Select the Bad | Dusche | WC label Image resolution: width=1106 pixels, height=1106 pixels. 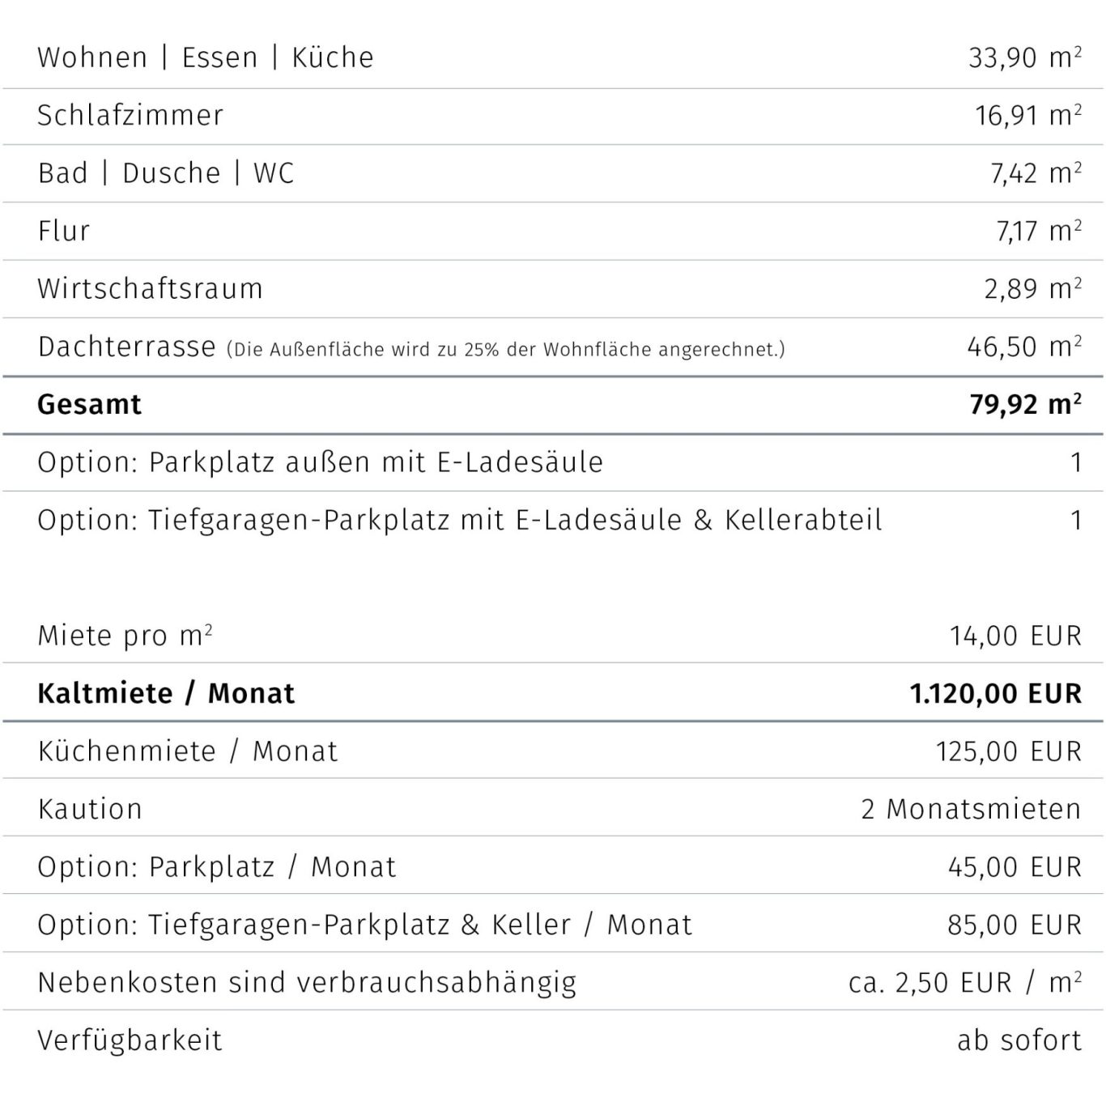pos(166,172)
